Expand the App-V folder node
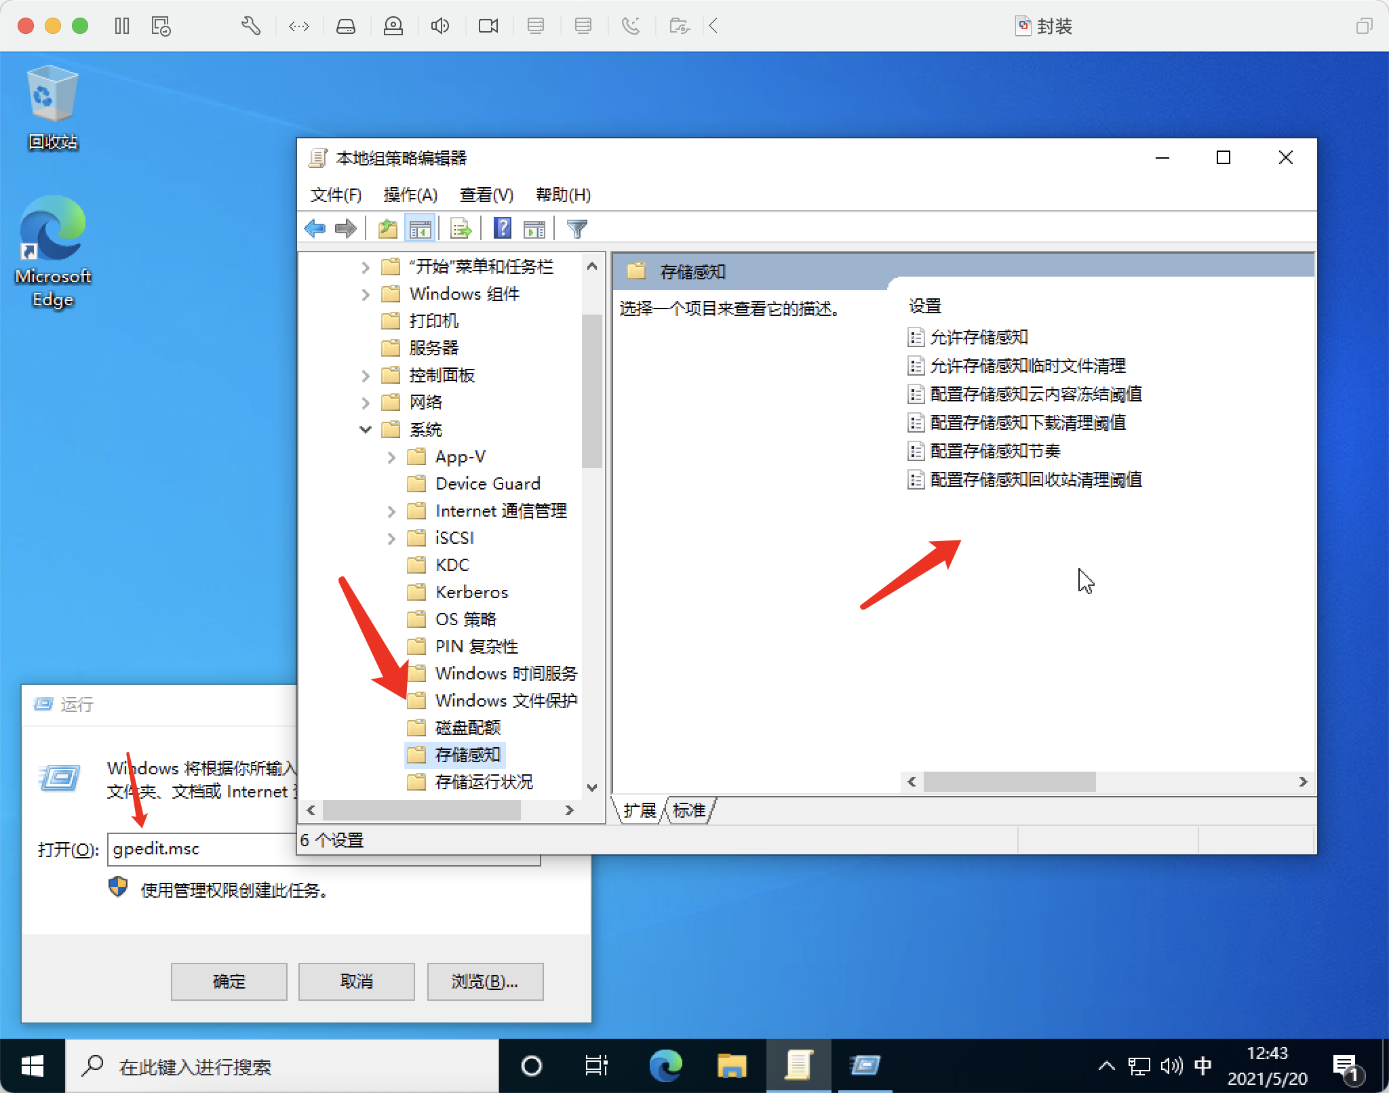 pyautogui.click(x=391, y=456)
